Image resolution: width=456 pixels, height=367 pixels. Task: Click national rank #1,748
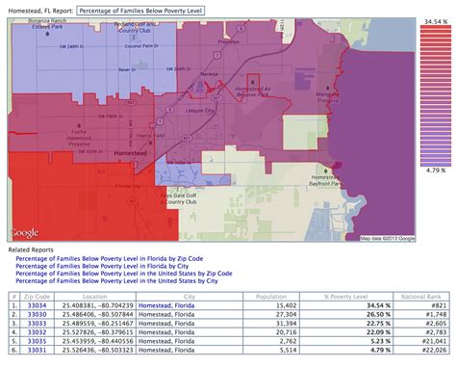(436, 314)
